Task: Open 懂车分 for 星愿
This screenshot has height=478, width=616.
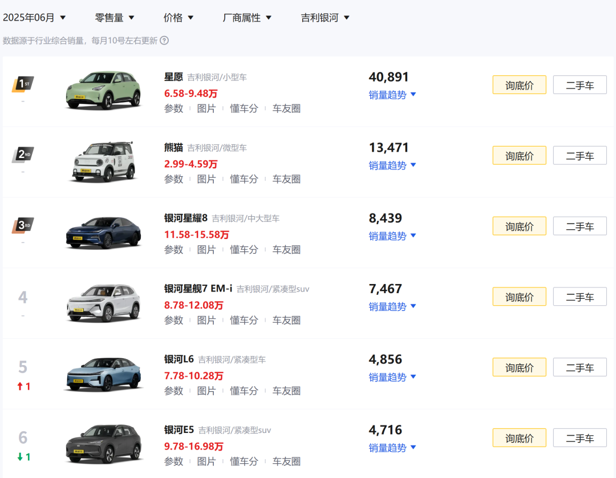Action: pos(244,108)
